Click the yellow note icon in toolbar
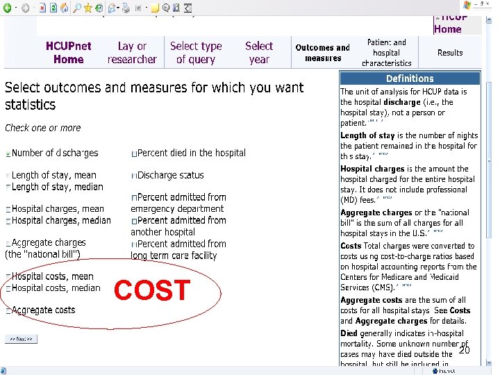500x375 pixels. coord(155,8)
